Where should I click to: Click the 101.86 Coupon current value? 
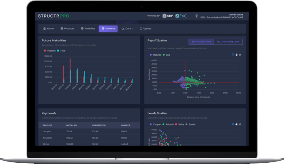point(95,131)
